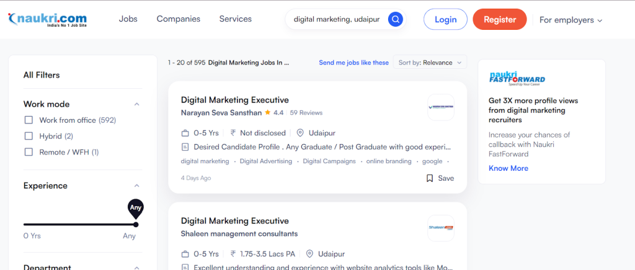Click the briefcase experience icon on Narayan Seva job
The width and height of the screenshot is (635, 270).
(185, 133)
